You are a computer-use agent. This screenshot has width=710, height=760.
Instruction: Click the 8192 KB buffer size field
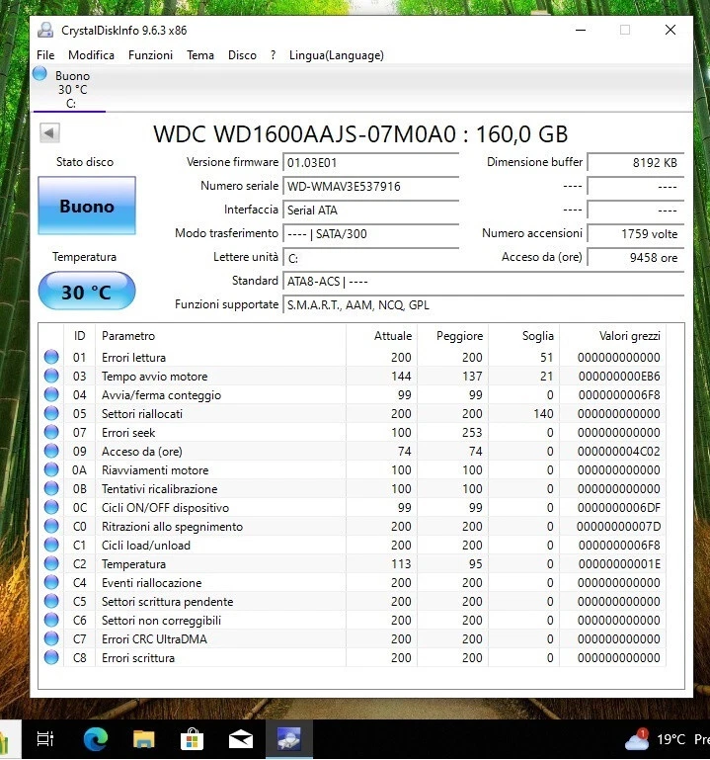[x=635, y=162]
